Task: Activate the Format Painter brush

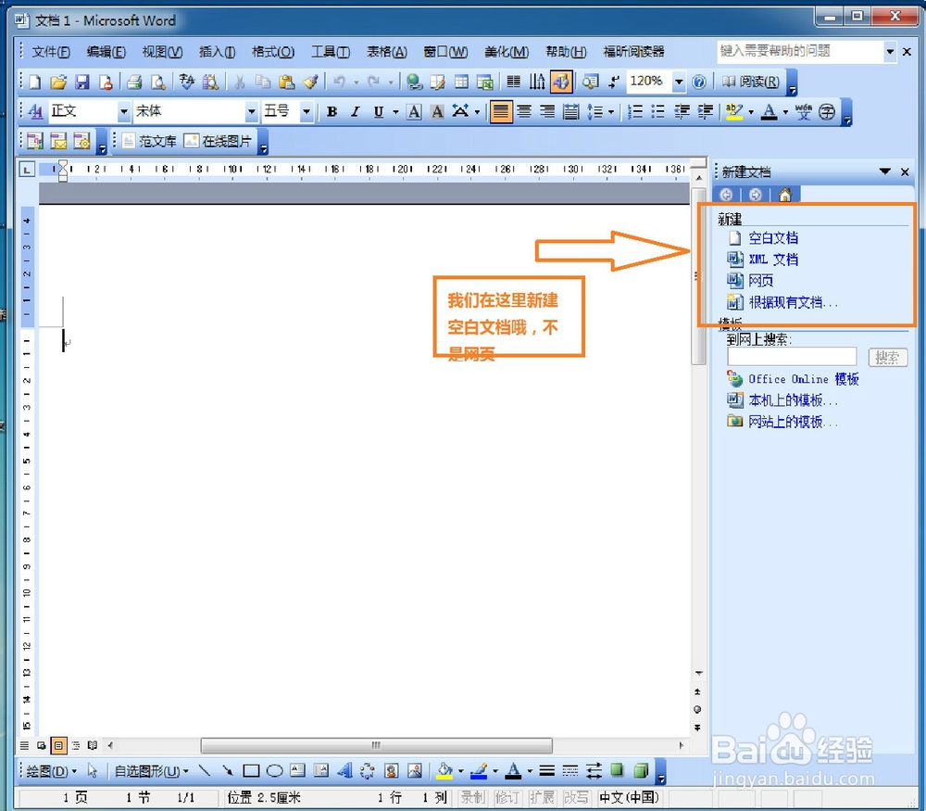Action: click(310, 82)
